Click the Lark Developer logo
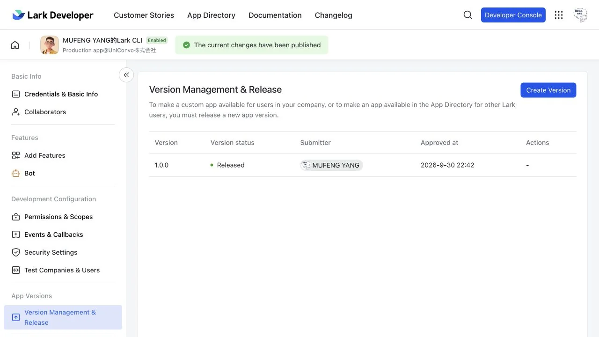 click(53, 15)
